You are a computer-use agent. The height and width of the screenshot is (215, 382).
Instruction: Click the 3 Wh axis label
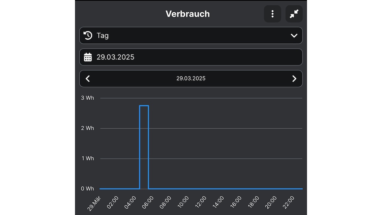[88, 98]
